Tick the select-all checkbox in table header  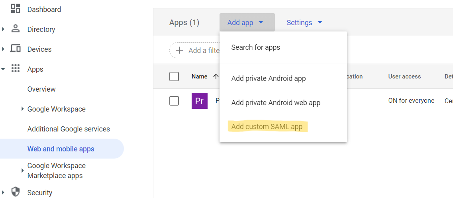click(x=174, y=76)
